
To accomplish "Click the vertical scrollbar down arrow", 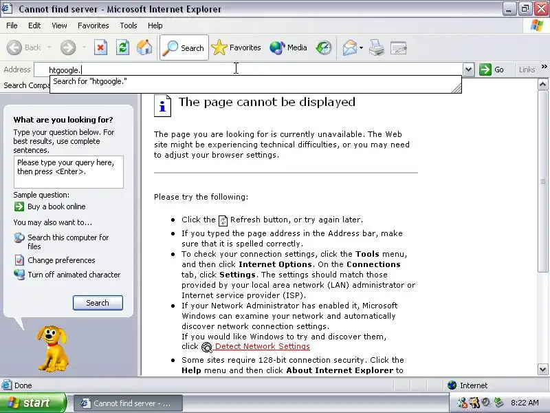I will coord(542,369).
